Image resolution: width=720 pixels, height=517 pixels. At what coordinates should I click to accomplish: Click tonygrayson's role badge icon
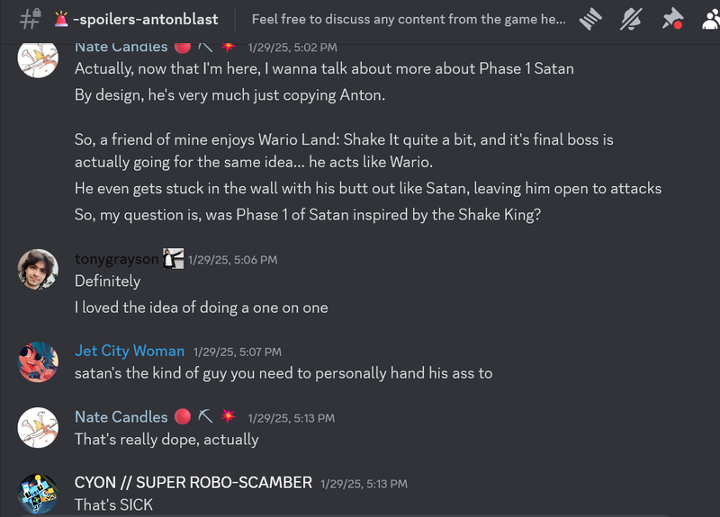coord(173,259)
